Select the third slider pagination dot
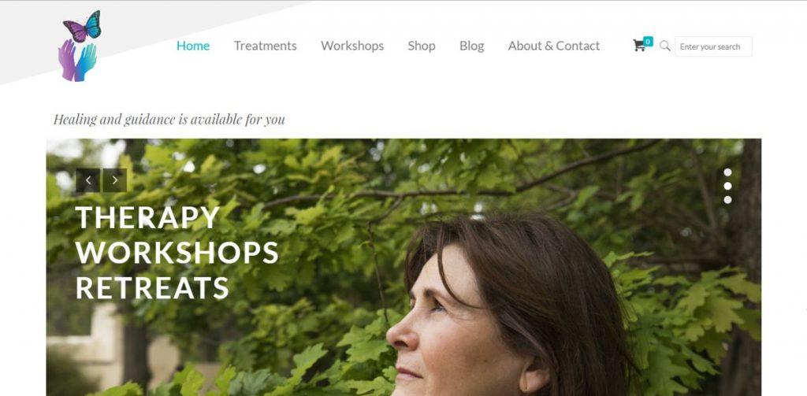 727,199
